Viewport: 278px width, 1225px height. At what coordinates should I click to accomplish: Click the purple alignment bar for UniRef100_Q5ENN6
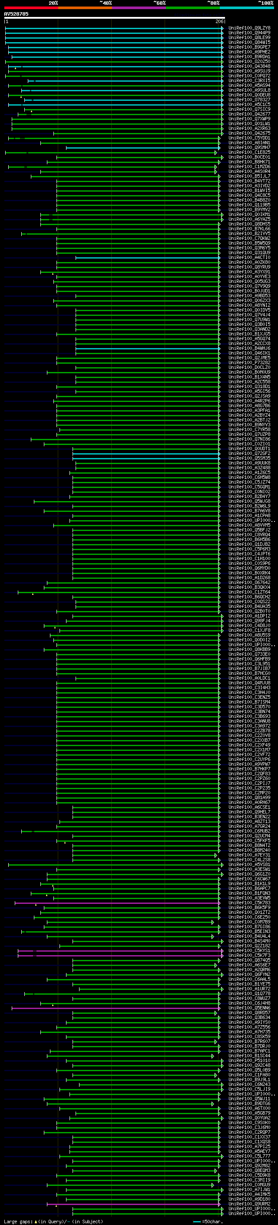click(116, 1008)
